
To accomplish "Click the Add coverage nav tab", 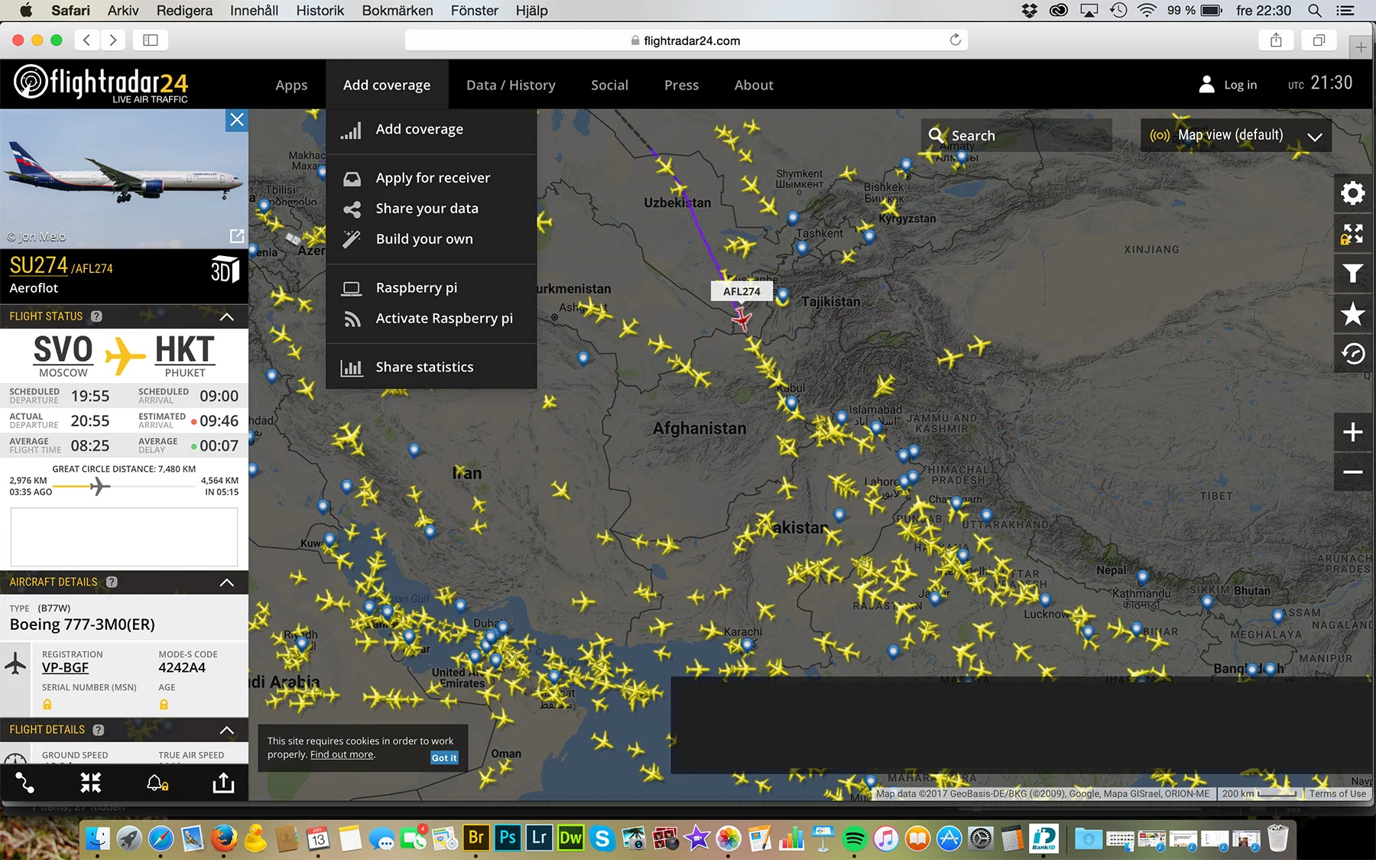I will (x=387, y=85).
